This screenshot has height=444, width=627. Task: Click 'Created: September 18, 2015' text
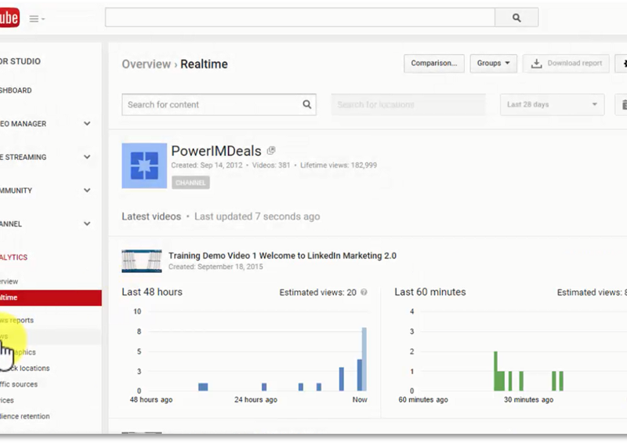[216, 267]
